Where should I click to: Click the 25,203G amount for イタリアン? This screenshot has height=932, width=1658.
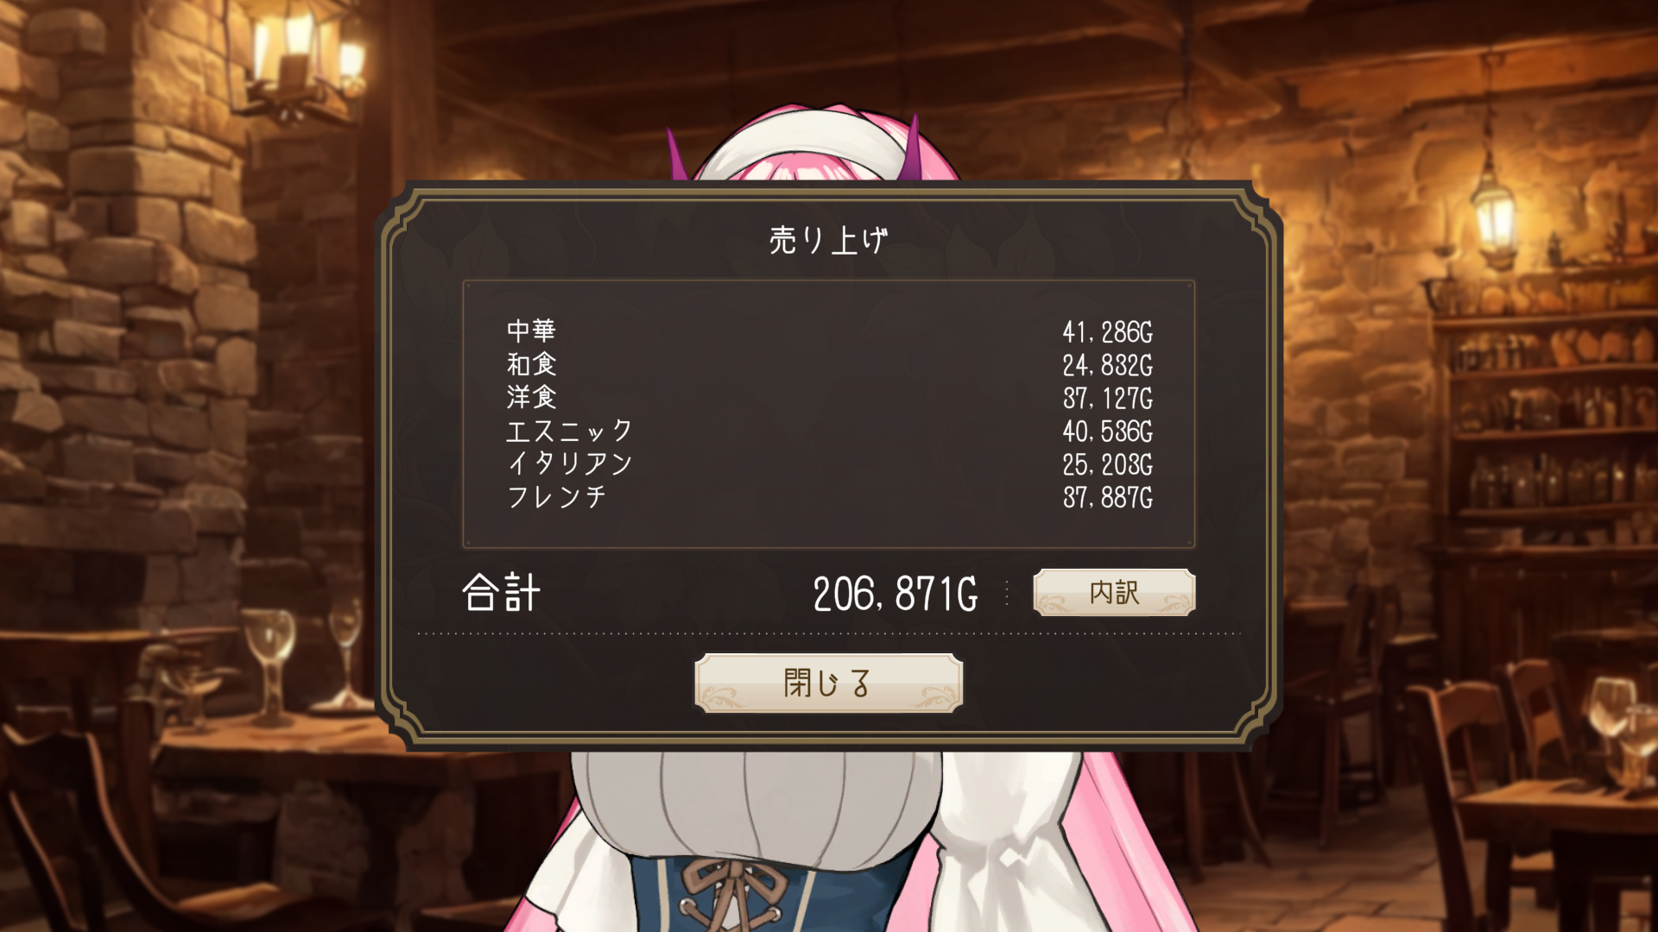tap(1108, 464)
